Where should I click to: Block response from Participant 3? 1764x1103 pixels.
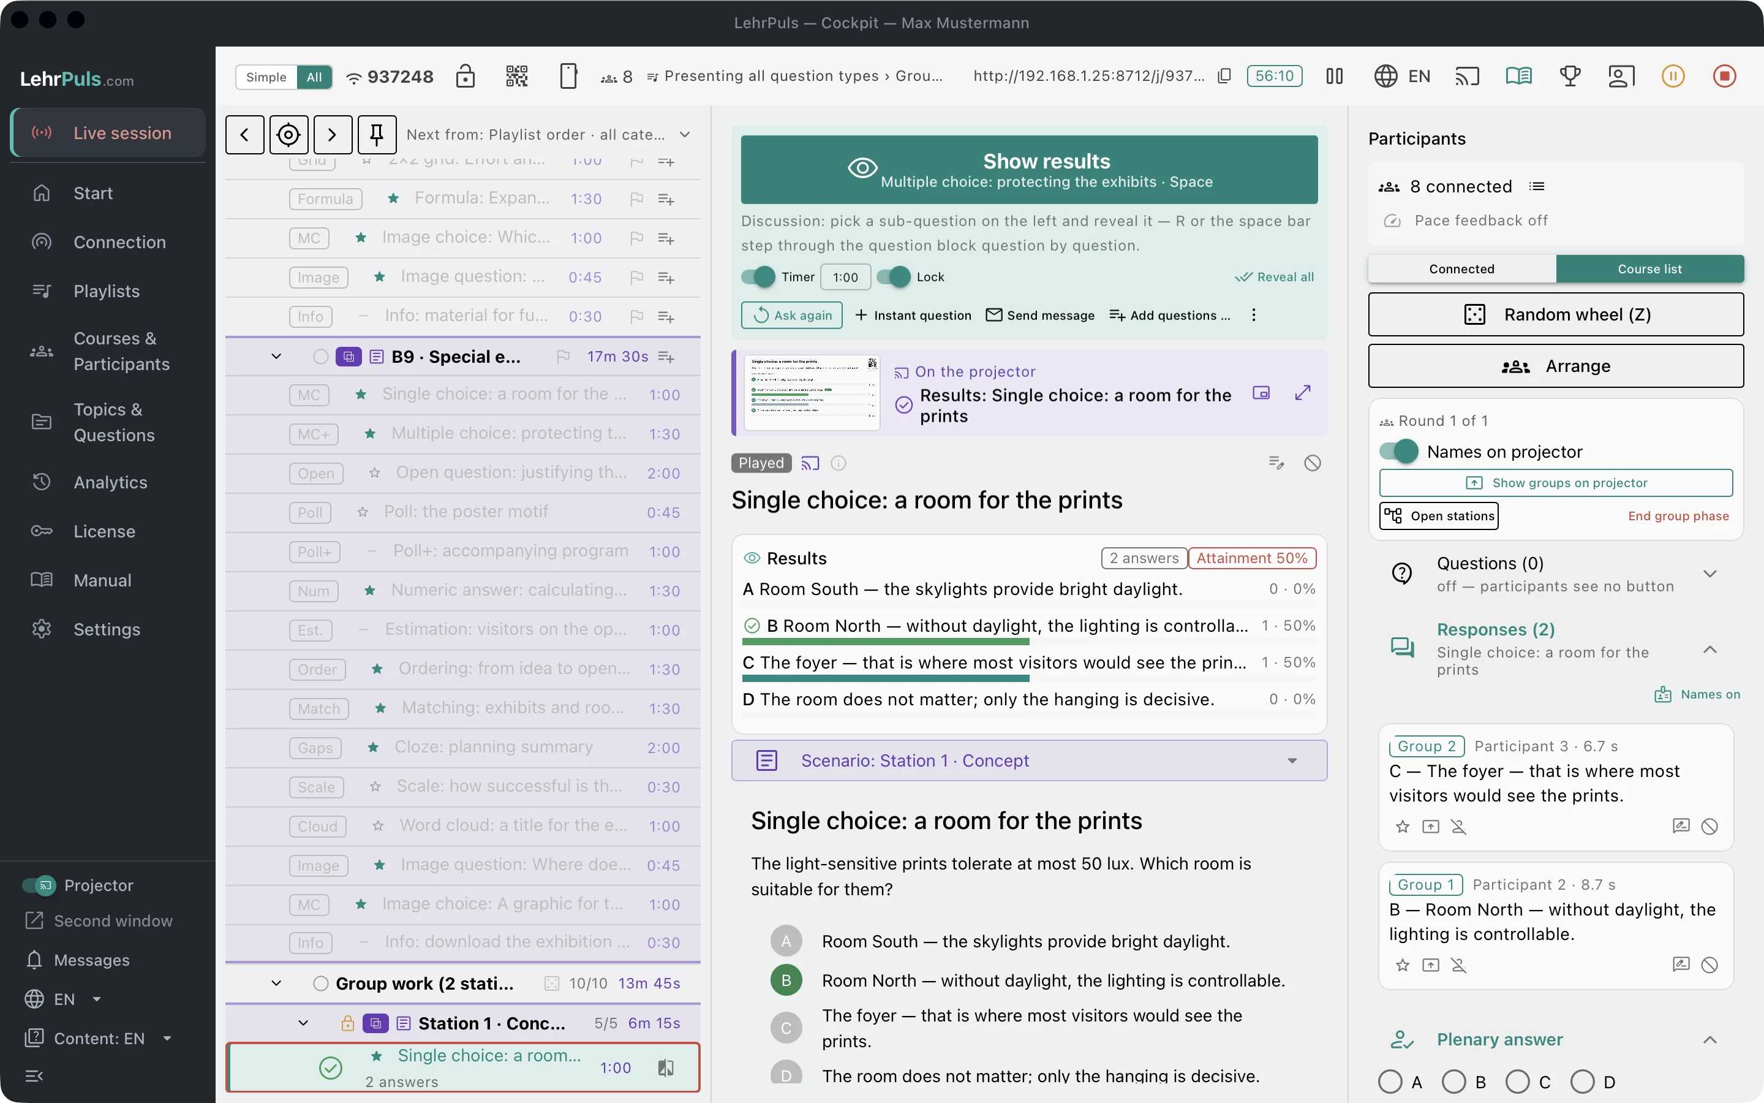[x=1709, y=827]
